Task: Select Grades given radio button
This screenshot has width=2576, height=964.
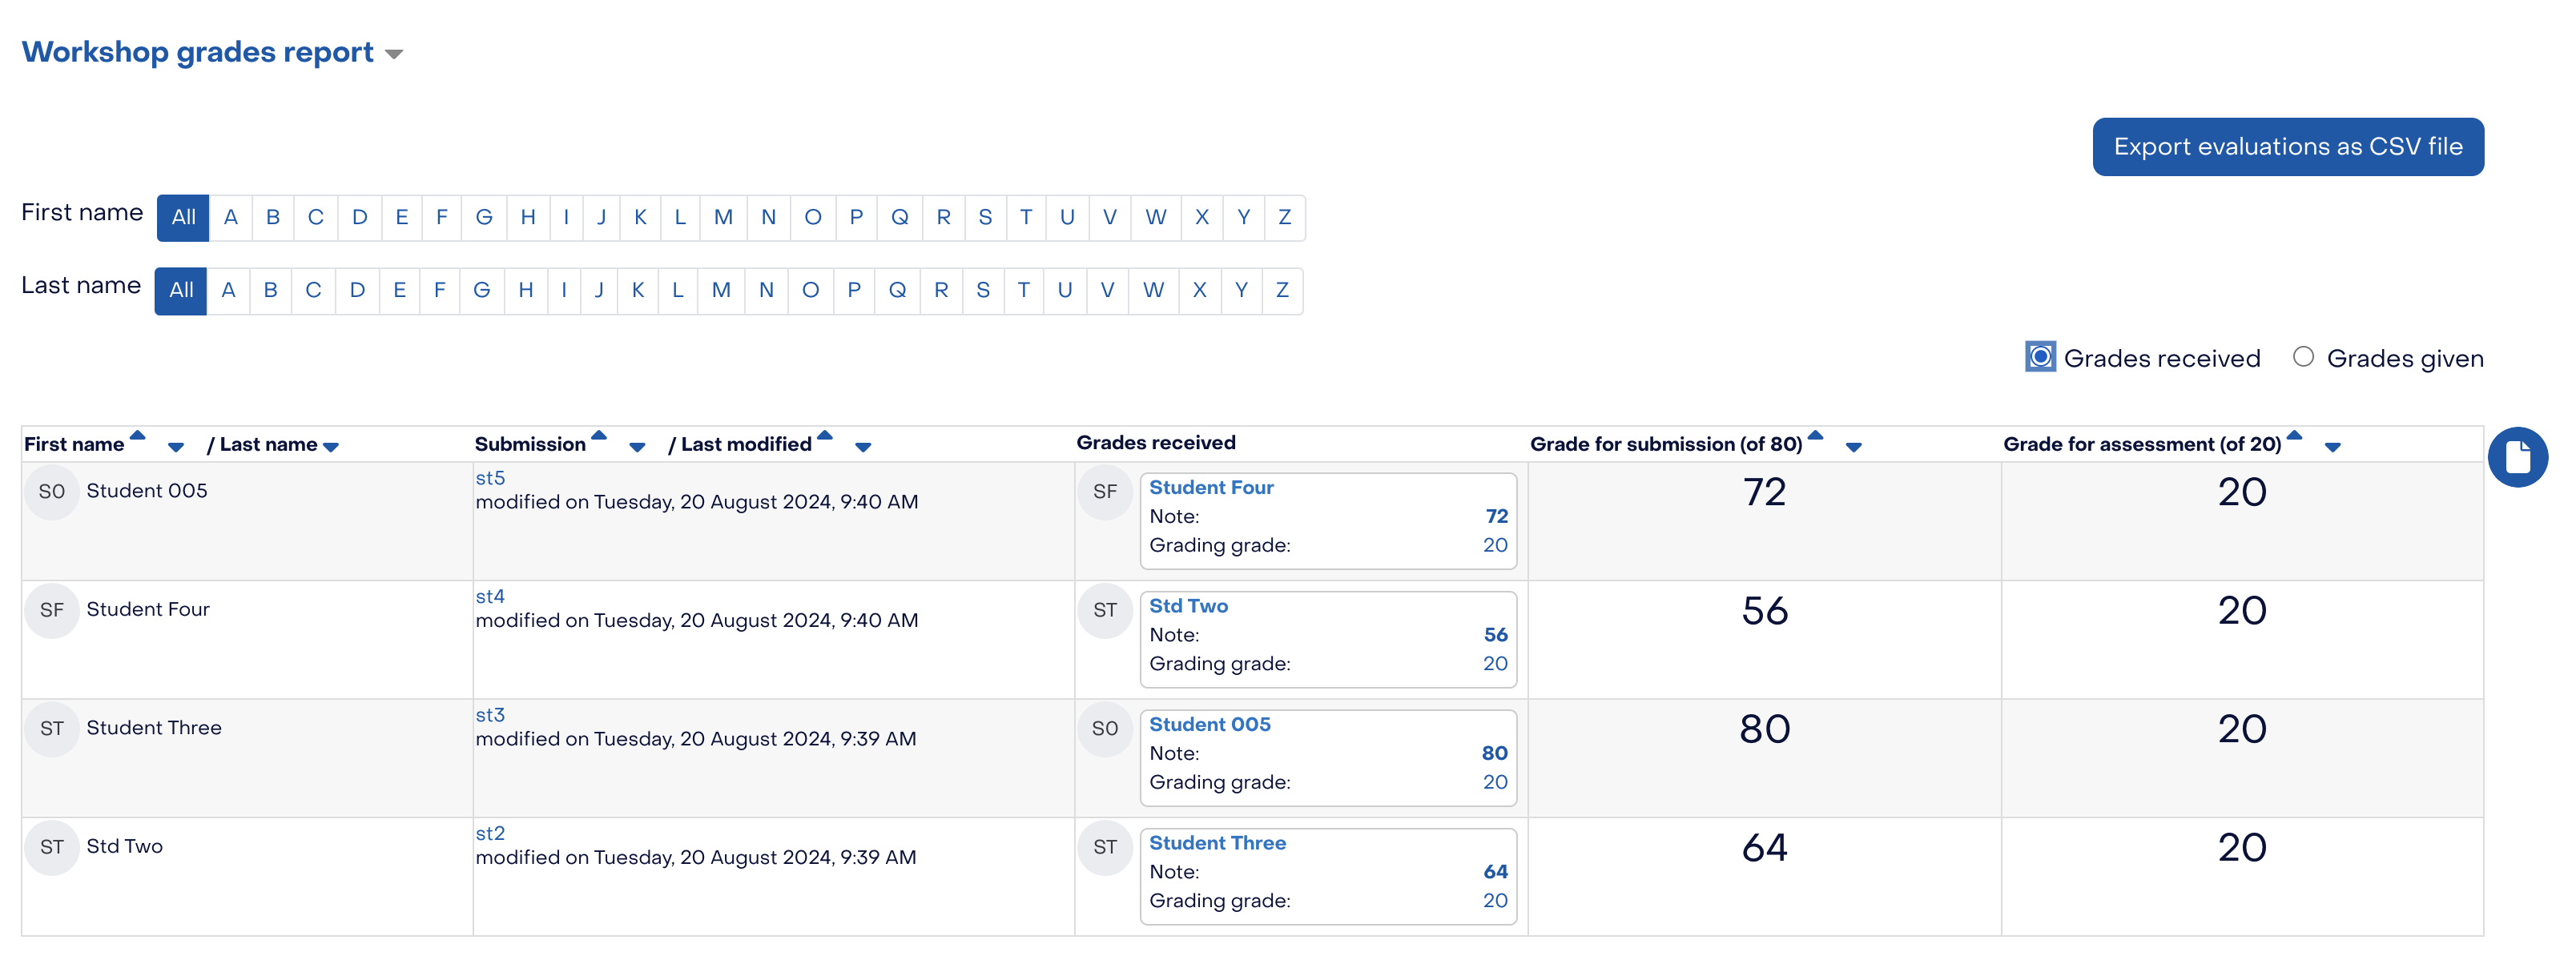Action: tap(2303, 357)
